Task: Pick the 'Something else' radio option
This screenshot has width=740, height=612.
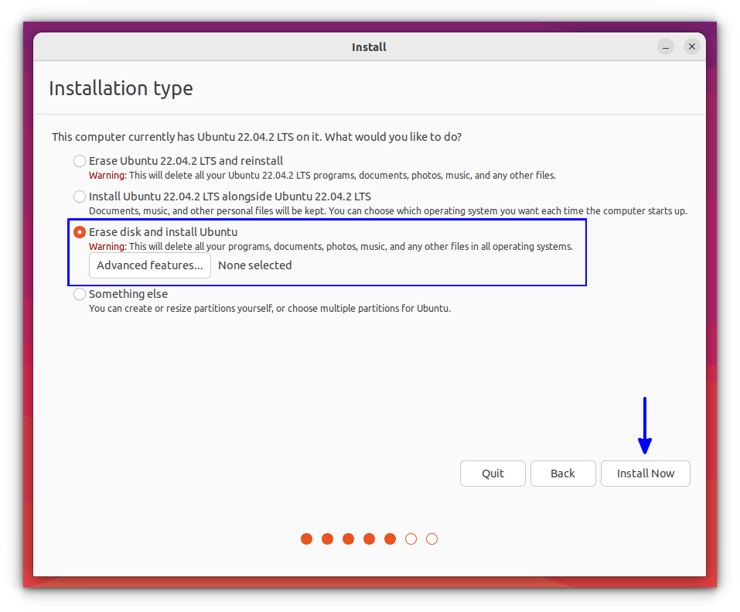Action: pyautogui.click(x=80, y=294)
